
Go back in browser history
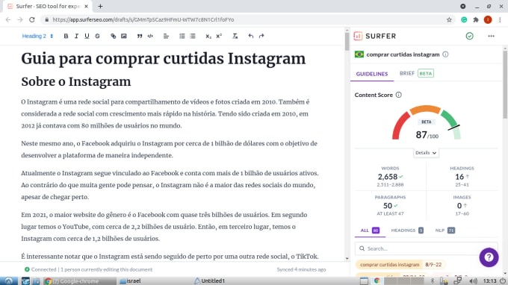coord(8,19)
